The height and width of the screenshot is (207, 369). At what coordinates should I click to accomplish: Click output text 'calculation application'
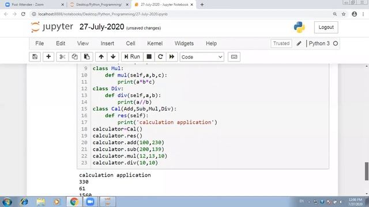[x=115, y=175]
